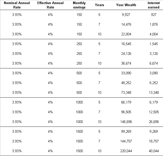Click the Interest earned column header
163x156 pixels.
coord(154,5)
